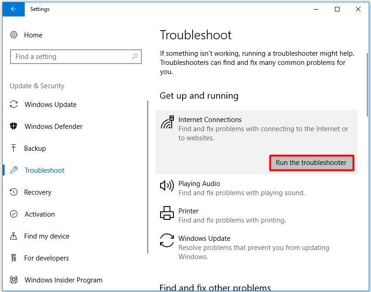371x292 pixels.
Task: Click the Windows Insider Program cat icon
Action: 14,280
